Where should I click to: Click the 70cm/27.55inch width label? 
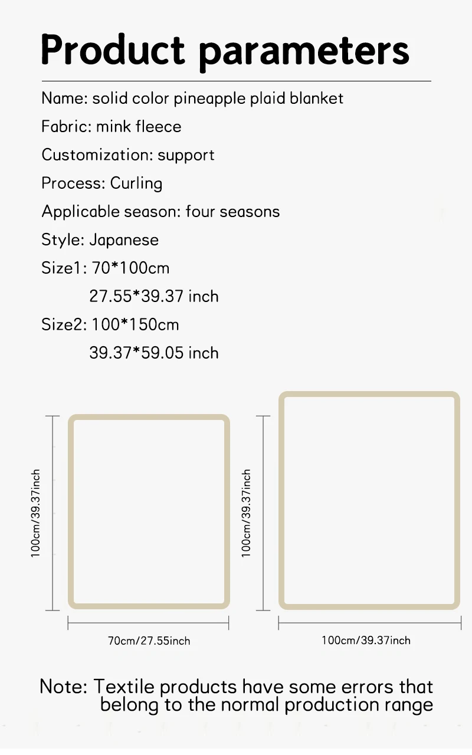[149, 641]
